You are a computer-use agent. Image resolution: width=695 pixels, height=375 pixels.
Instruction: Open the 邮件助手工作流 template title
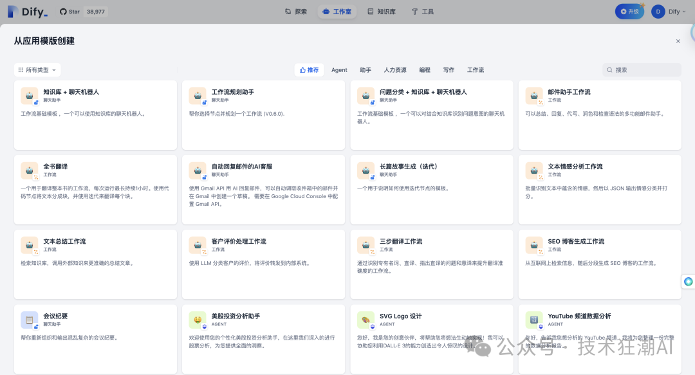(x=569, y=92)
